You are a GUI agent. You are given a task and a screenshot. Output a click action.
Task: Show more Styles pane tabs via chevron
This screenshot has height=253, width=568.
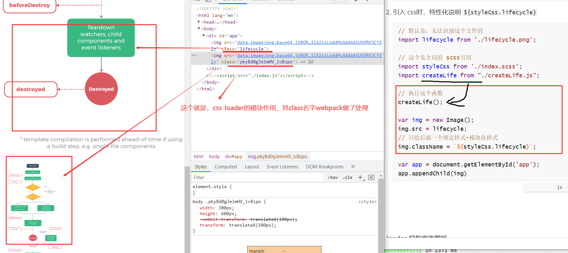pyautogui.click(x=353, y=166)
